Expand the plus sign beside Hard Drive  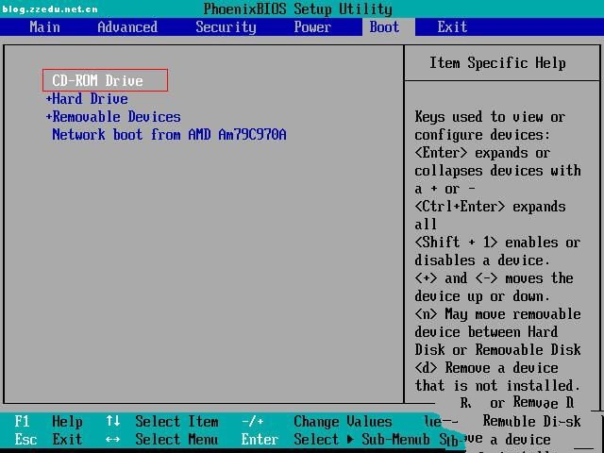pyautogui.click(x=48, y=98)
